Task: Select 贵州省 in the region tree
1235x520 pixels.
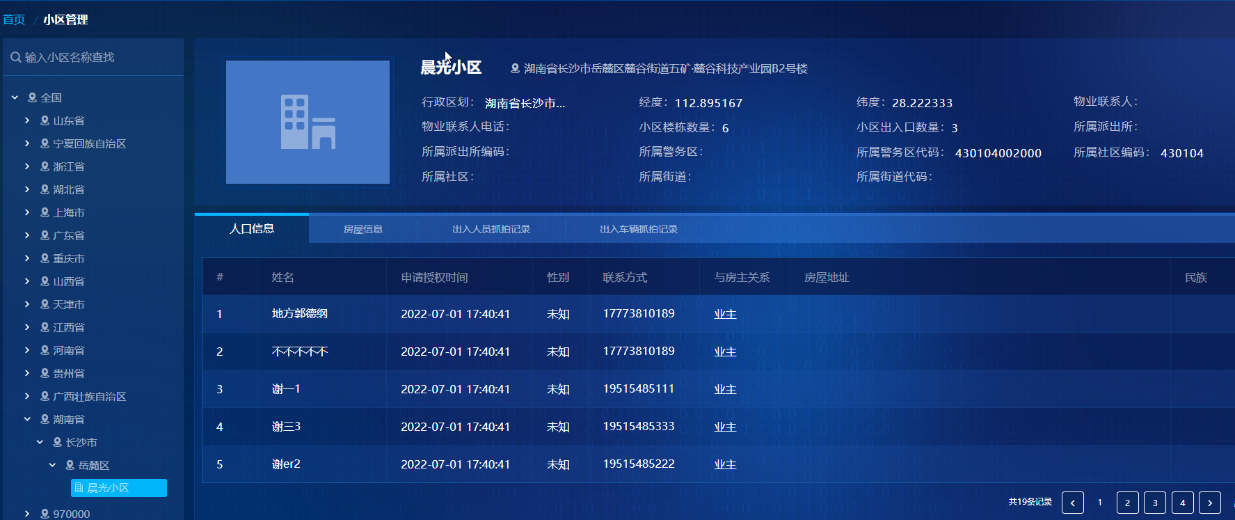Action: point(69,374)
